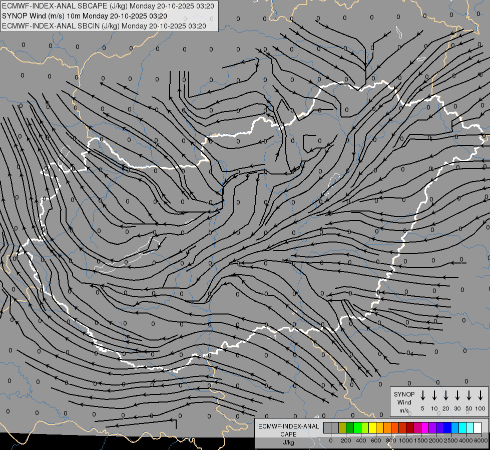Click the SYNOP label in the wind legend
Viewport: 490px width, 450px height.
(x=404, y=394)
